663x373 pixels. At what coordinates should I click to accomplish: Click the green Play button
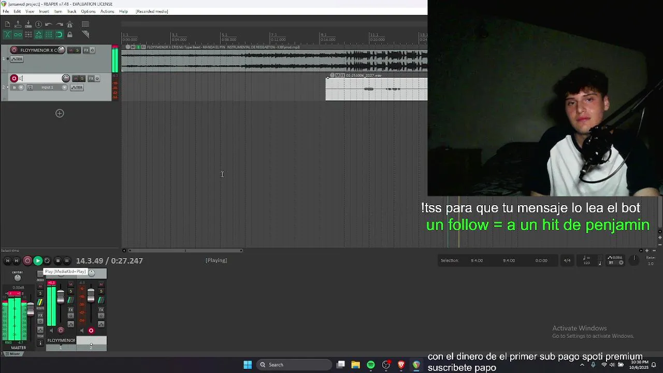pos(38,261)
